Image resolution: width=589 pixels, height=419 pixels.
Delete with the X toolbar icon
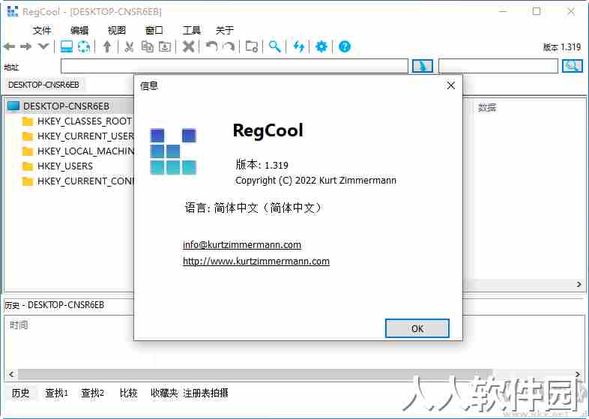(x=189, y=46)
